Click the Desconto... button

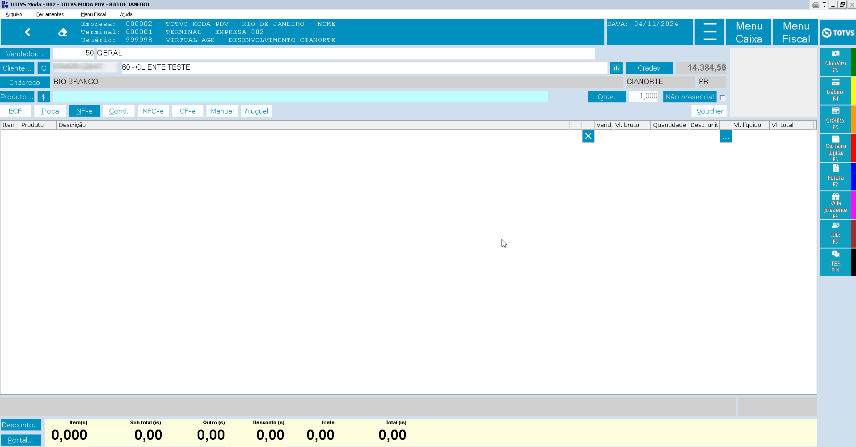pyautogui.click(x=21, y=425)
